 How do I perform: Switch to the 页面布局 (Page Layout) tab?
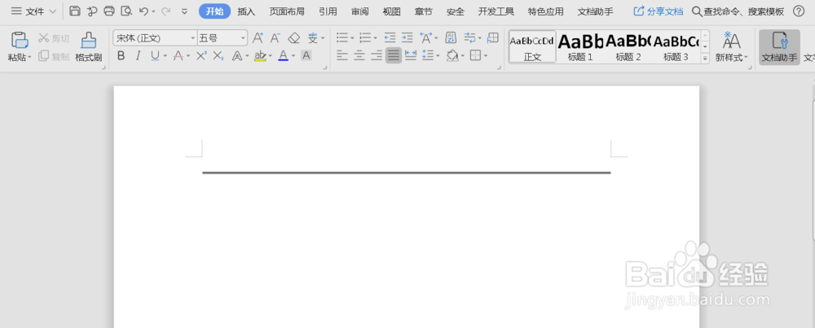pyautogui.click(x=287, y=11)
